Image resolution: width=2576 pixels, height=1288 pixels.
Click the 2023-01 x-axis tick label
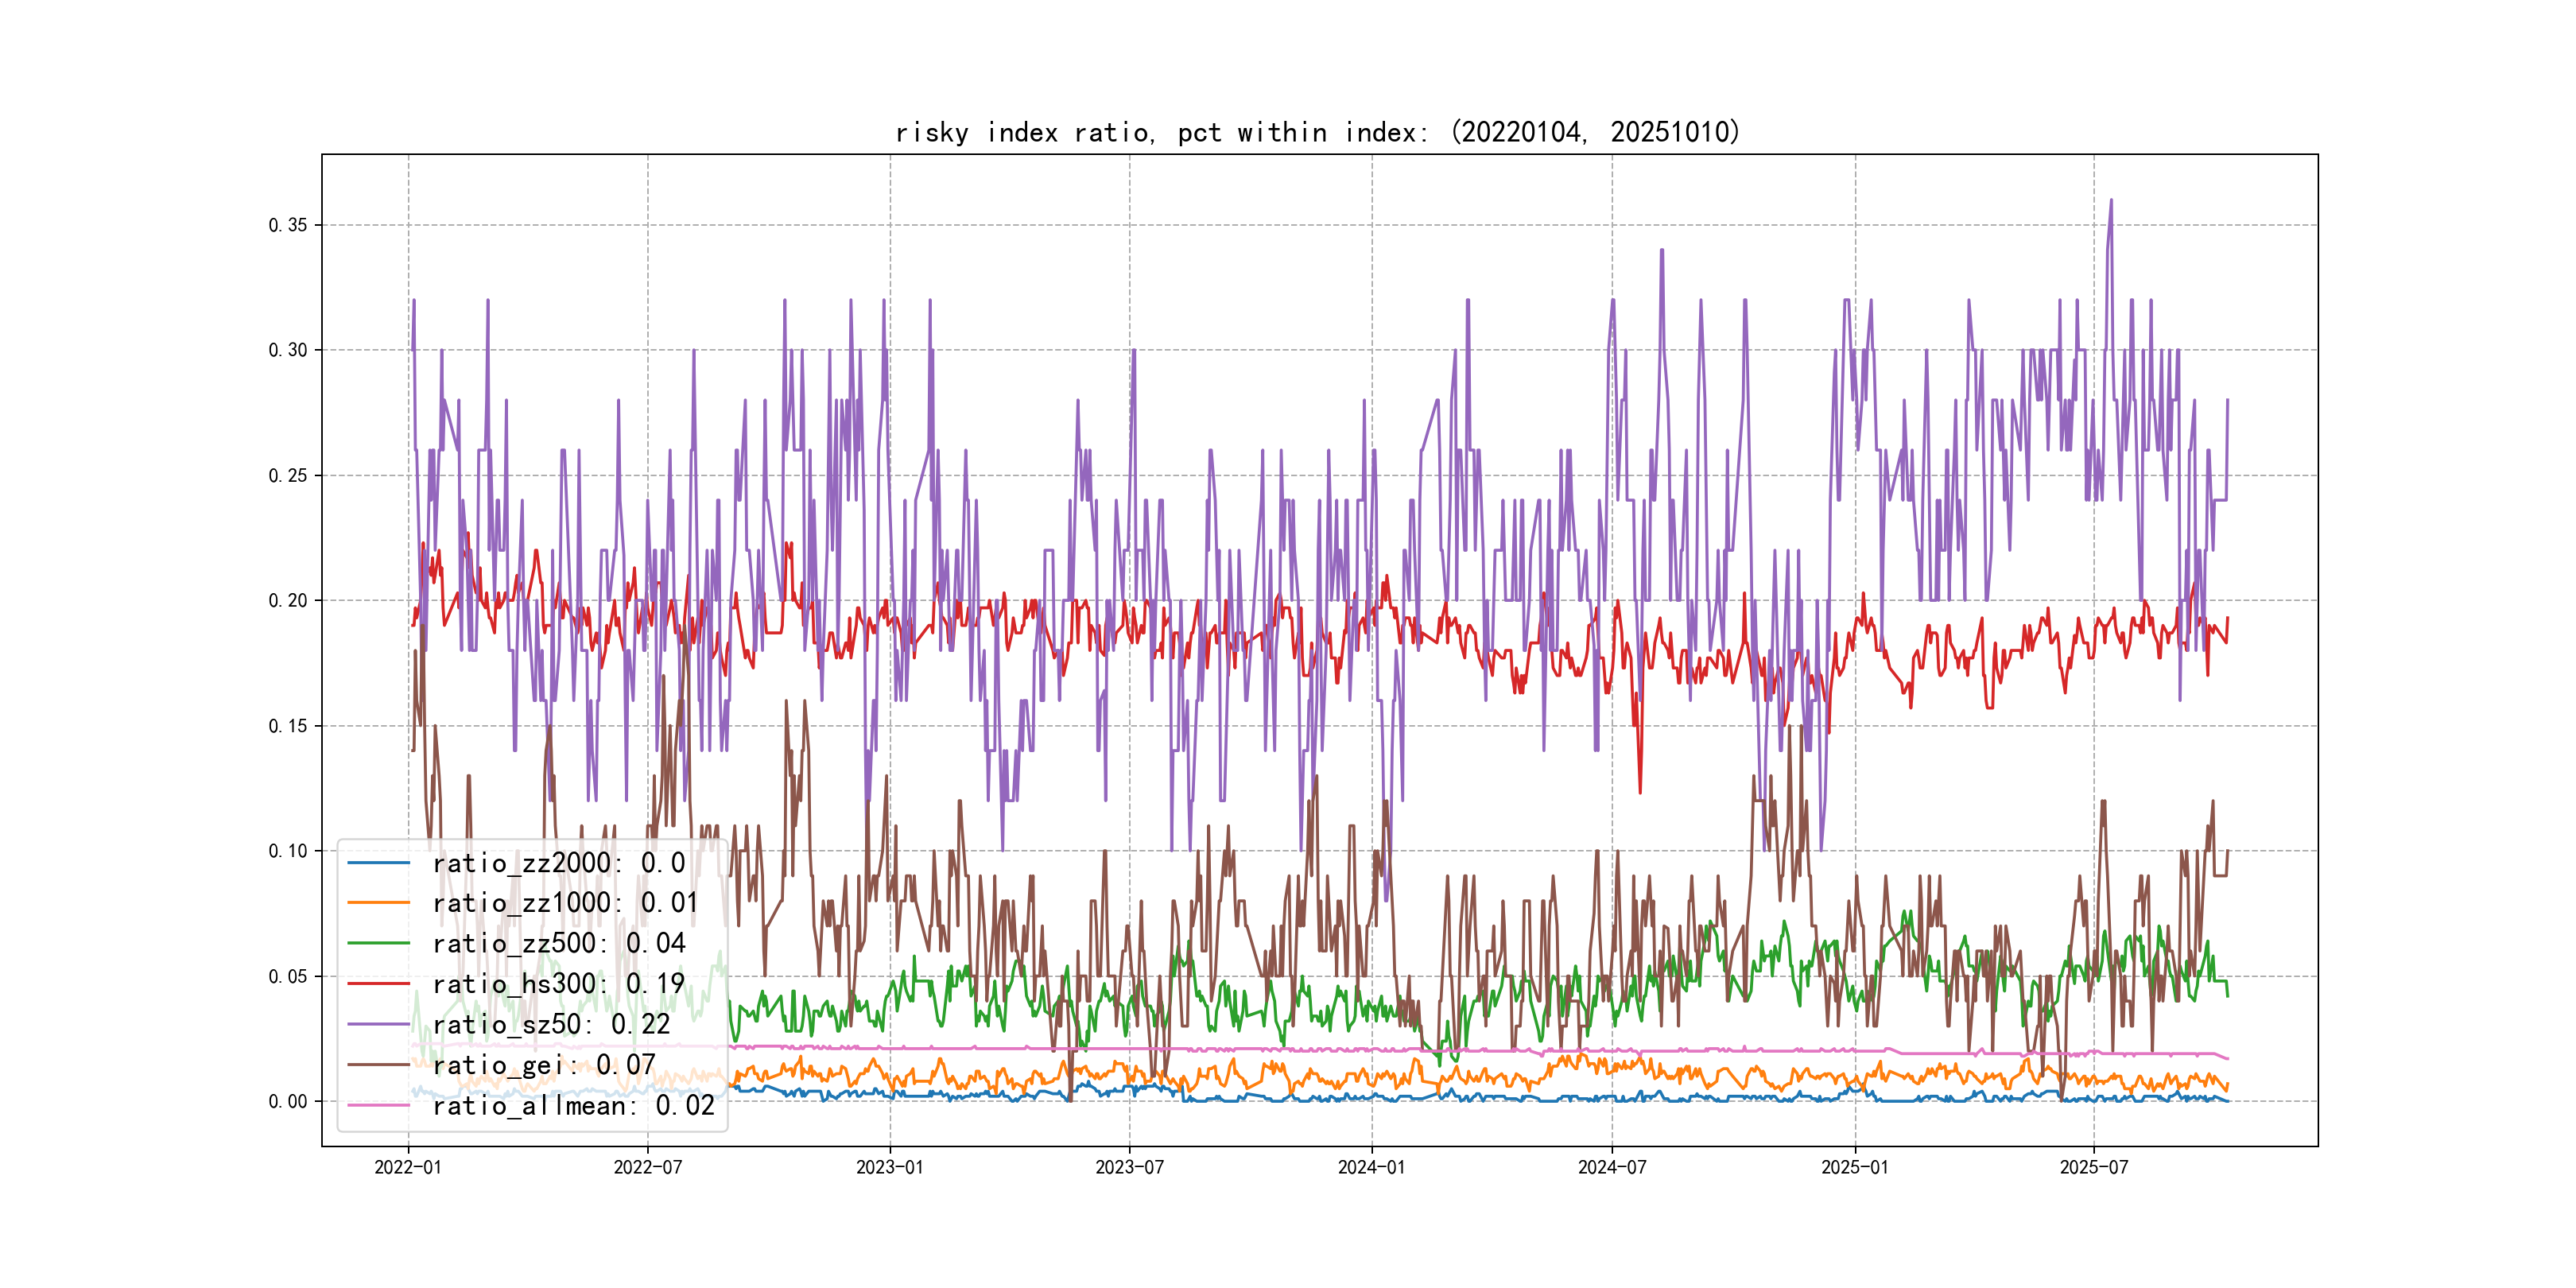pos(889,1167)
